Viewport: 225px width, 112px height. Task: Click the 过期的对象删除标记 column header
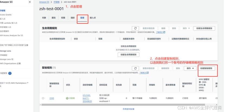180,39
